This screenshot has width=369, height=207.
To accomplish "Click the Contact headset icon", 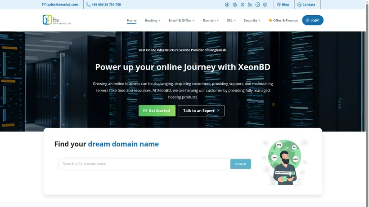I will pyautogui.click(x=299, y=4).
